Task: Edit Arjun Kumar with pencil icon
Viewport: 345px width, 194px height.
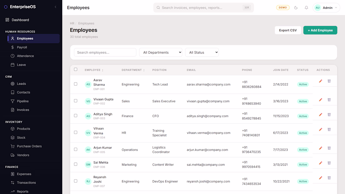Action: [321, 148]
